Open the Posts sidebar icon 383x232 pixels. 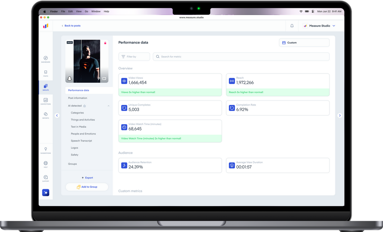tap(46, 72)
